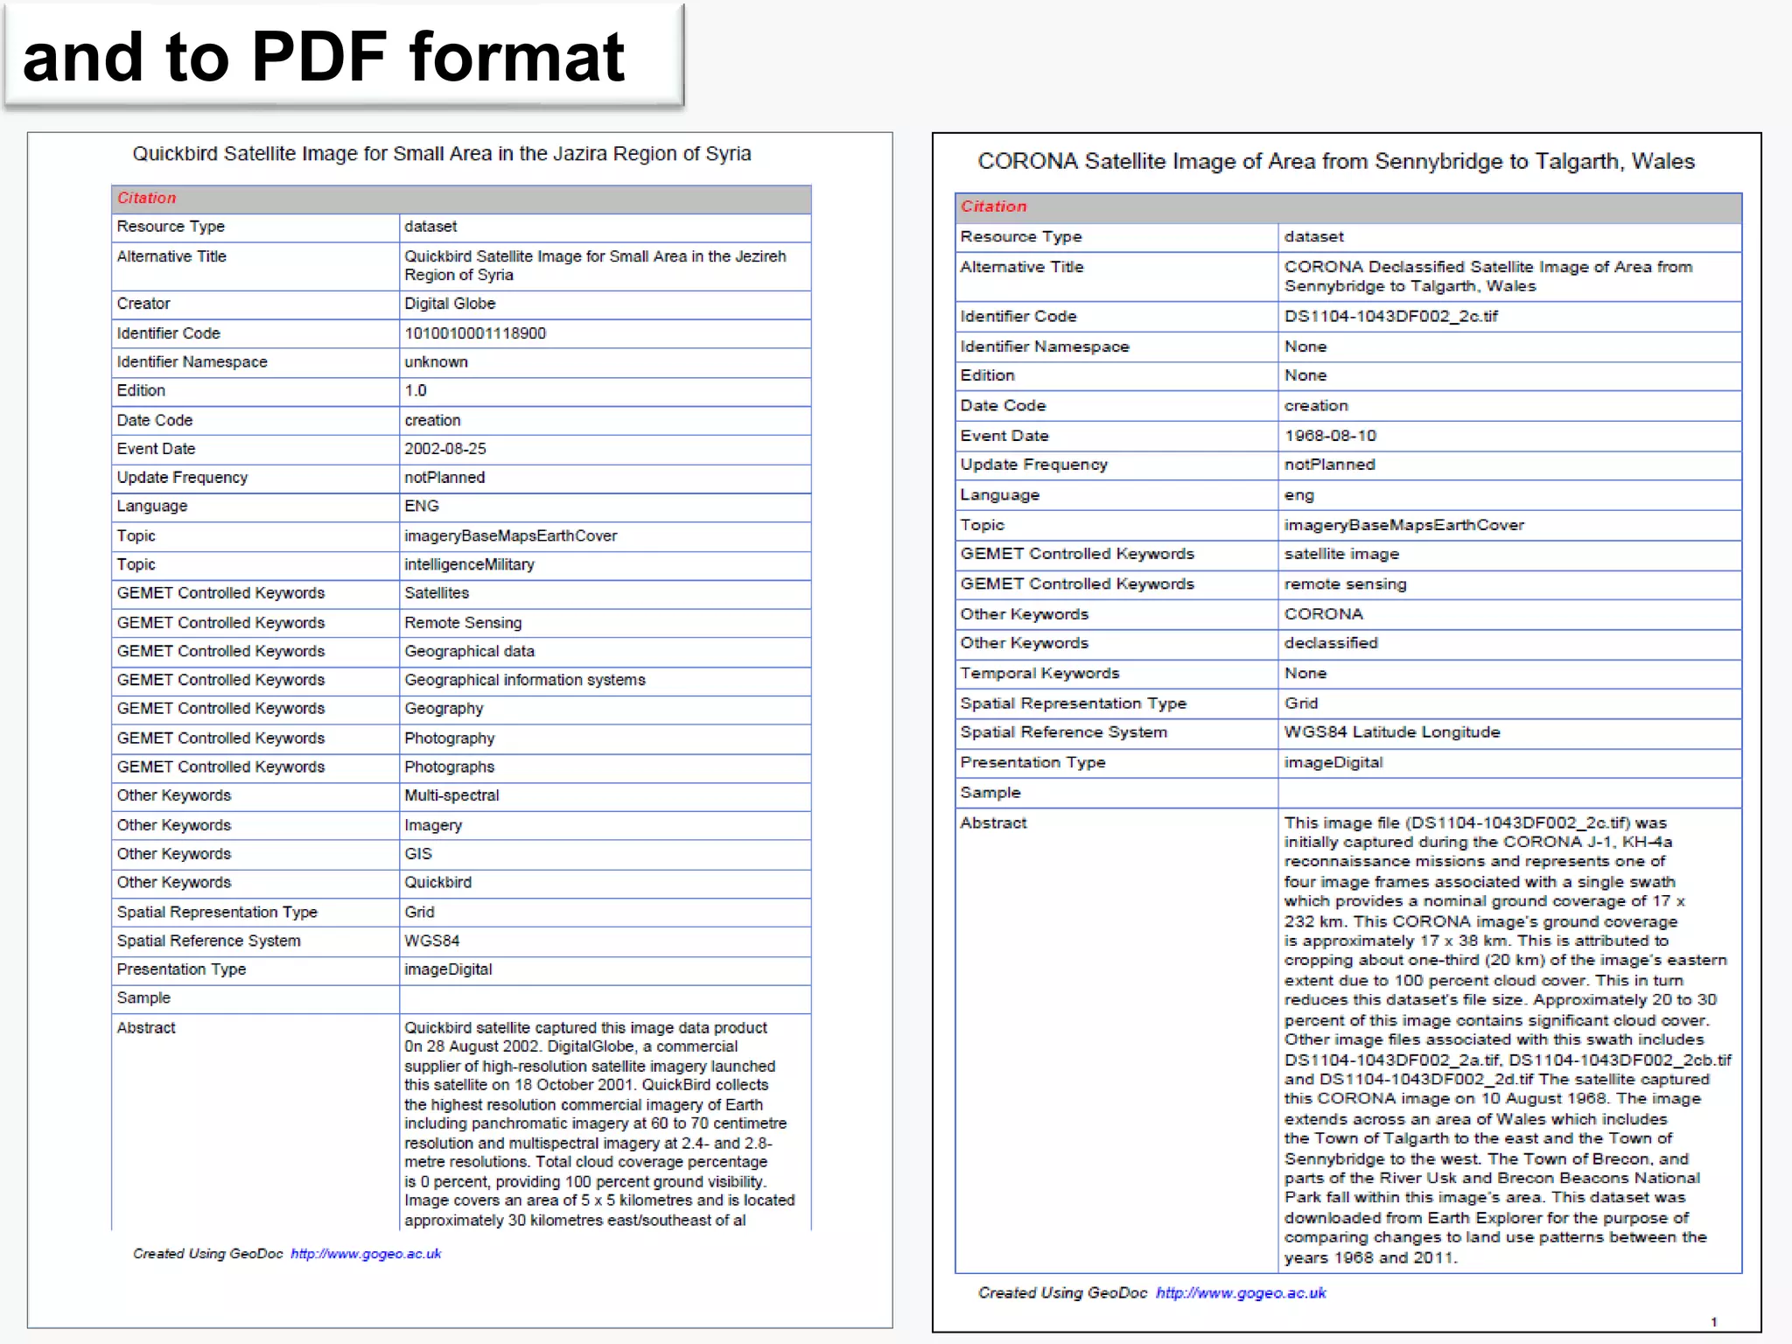Viewport: 1792px width, 1344px height.
Task: Select the keyword 'Quickbird'
Action: point(437,883)
